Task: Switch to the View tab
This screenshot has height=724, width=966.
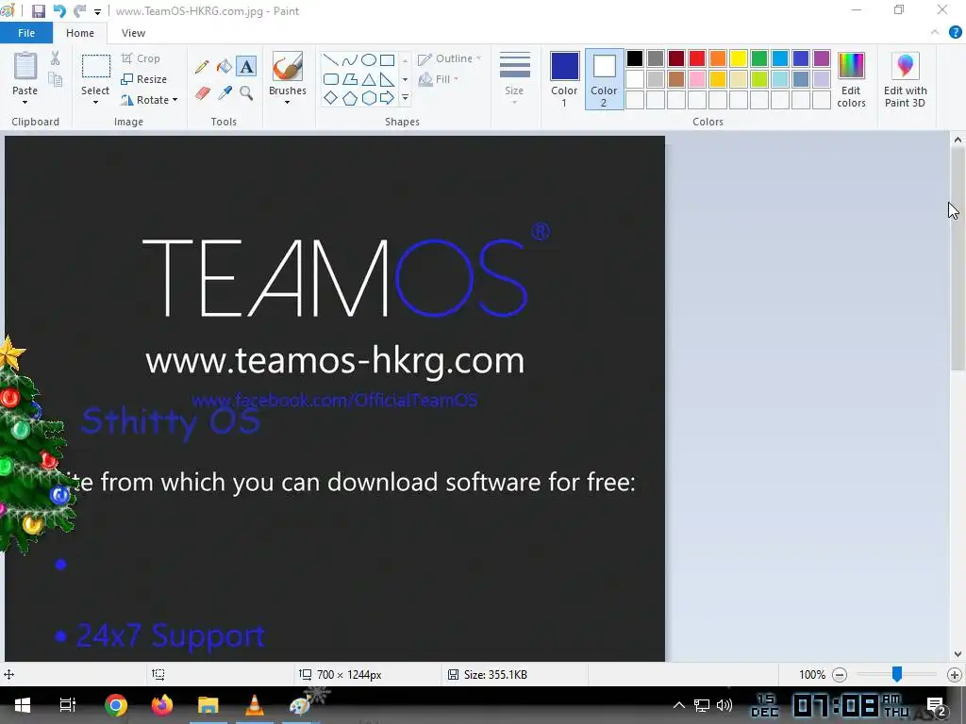Action: [x=133, y=33]
